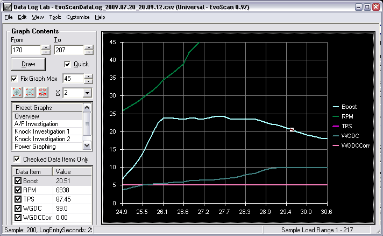Open the zoom multiplier X dropdown
The width and height of the screenshot is (383, 236).
click(x=87, y=93)
